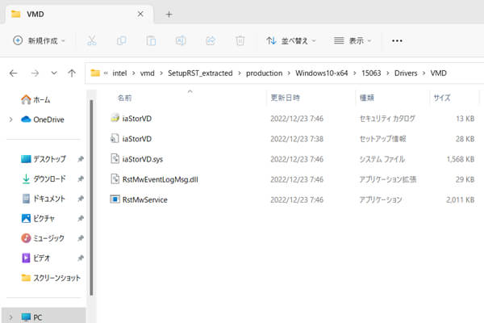
Task: Select iaStorVD.sys file icon
Action: [x=115, y=158]
